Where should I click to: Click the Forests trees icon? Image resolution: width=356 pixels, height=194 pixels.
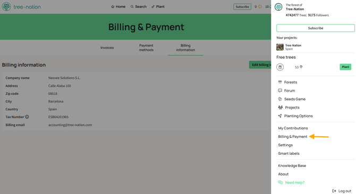pos(280,82)
